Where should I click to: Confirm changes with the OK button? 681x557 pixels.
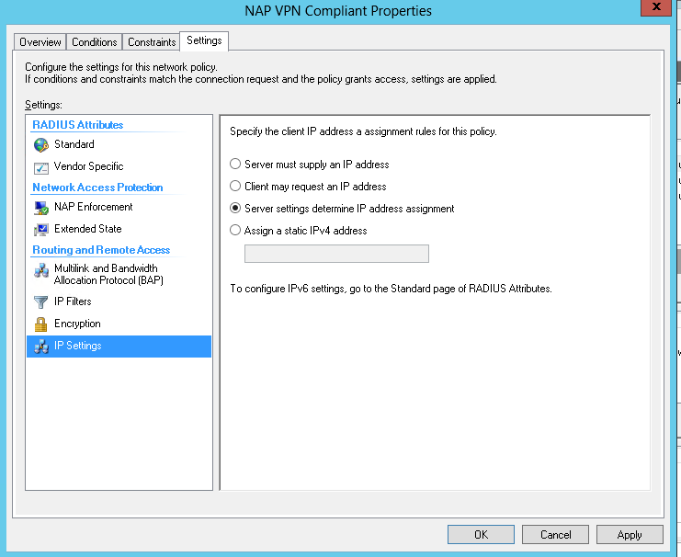coord(481,534)
